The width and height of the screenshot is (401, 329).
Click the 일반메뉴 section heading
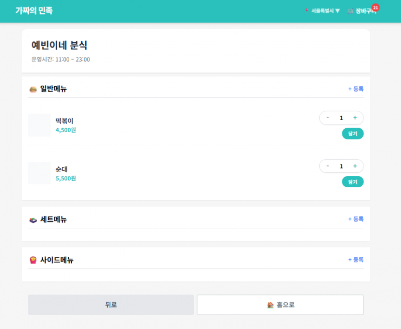(x=54, y=89)
